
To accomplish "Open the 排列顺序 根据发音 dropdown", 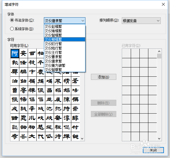I will [141, 20].
